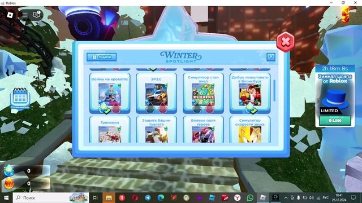Open the chat bubble icon
The width and height of the screenshot is (362, 203).
pyautogui.click(x=37, y=15)
